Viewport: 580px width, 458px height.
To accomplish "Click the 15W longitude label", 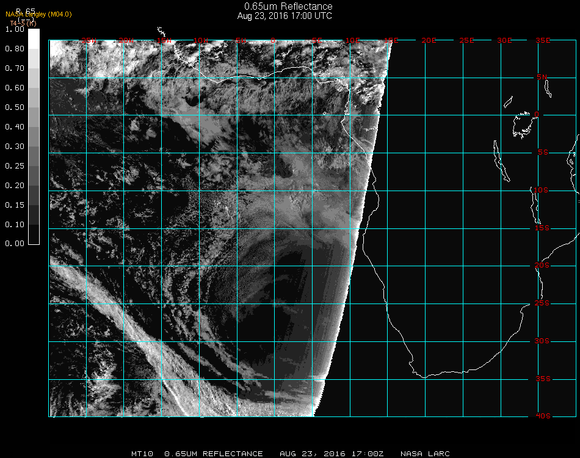I will [x=164, y=41].
